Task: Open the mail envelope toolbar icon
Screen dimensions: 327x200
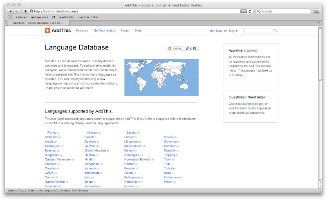Action: [316, 11]
